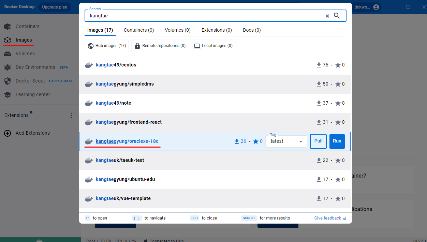The image size is (427, 242).
Task: Click the star icon for oraclexe-18c
Action: click(256, 141)
